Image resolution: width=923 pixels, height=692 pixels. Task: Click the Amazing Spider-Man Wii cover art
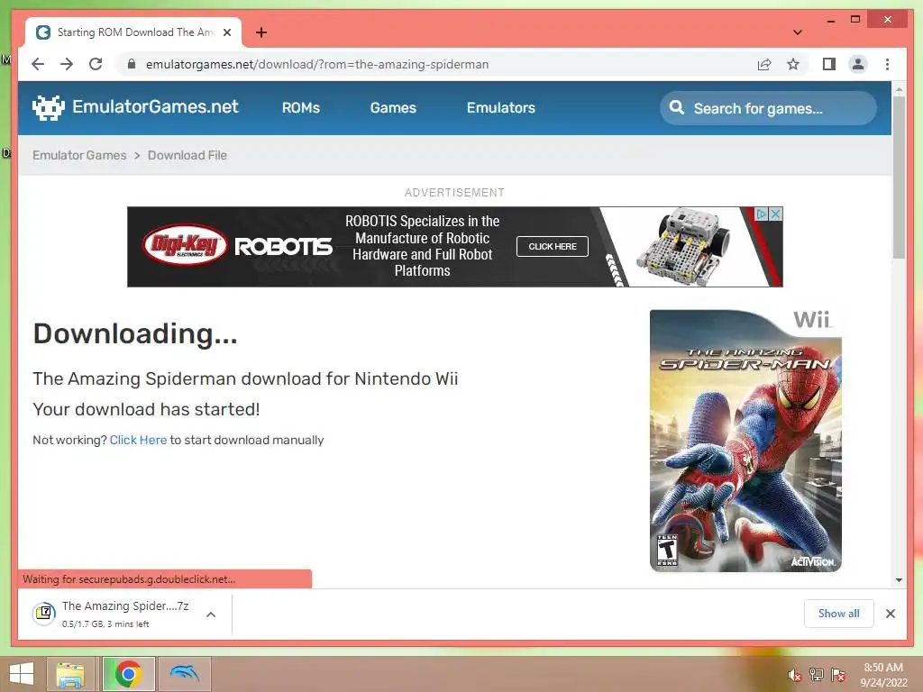click(745, 441)
